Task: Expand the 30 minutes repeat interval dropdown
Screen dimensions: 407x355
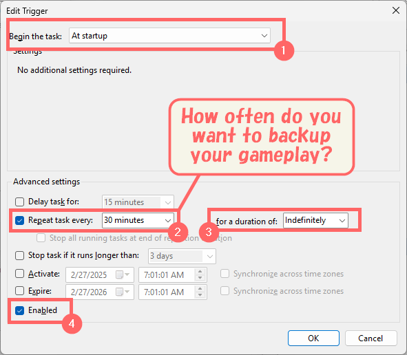Action: point(138,220)
